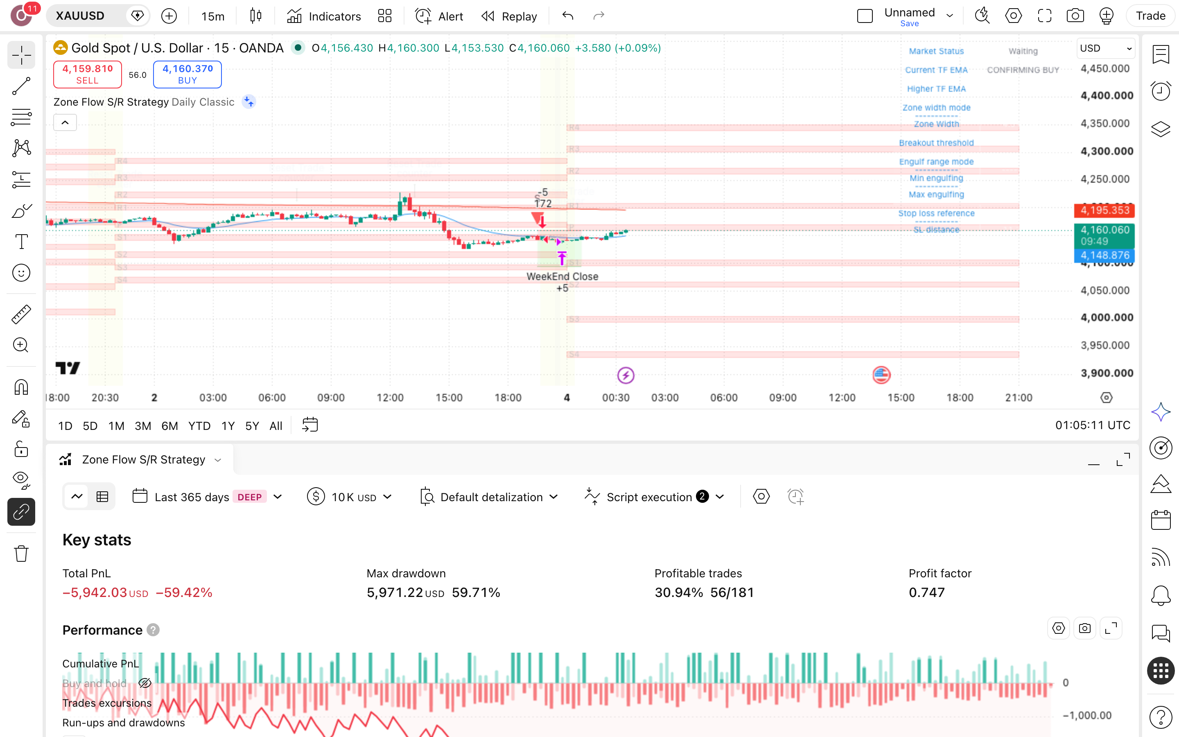1179x737 pixels.
Task: Expand Default detalization dropdown
Action: click(489, 497)
